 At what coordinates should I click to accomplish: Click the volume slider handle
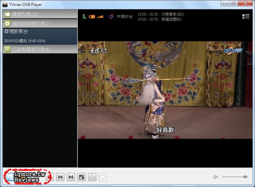point(245,177)
